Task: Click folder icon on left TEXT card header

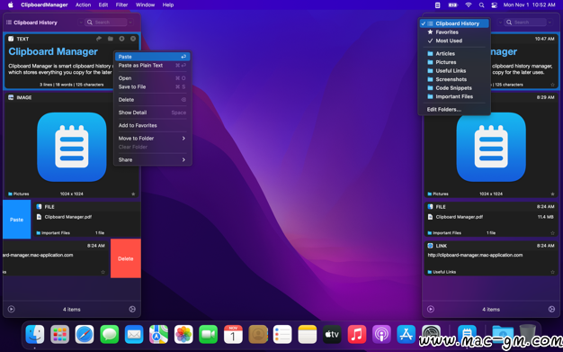Action: click(x=111, y=39)
